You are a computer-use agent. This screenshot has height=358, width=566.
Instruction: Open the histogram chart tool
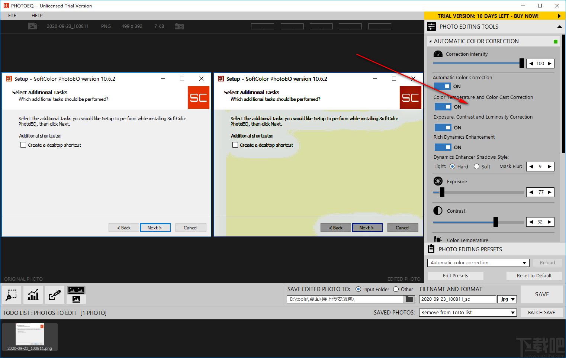click(33, 295)
